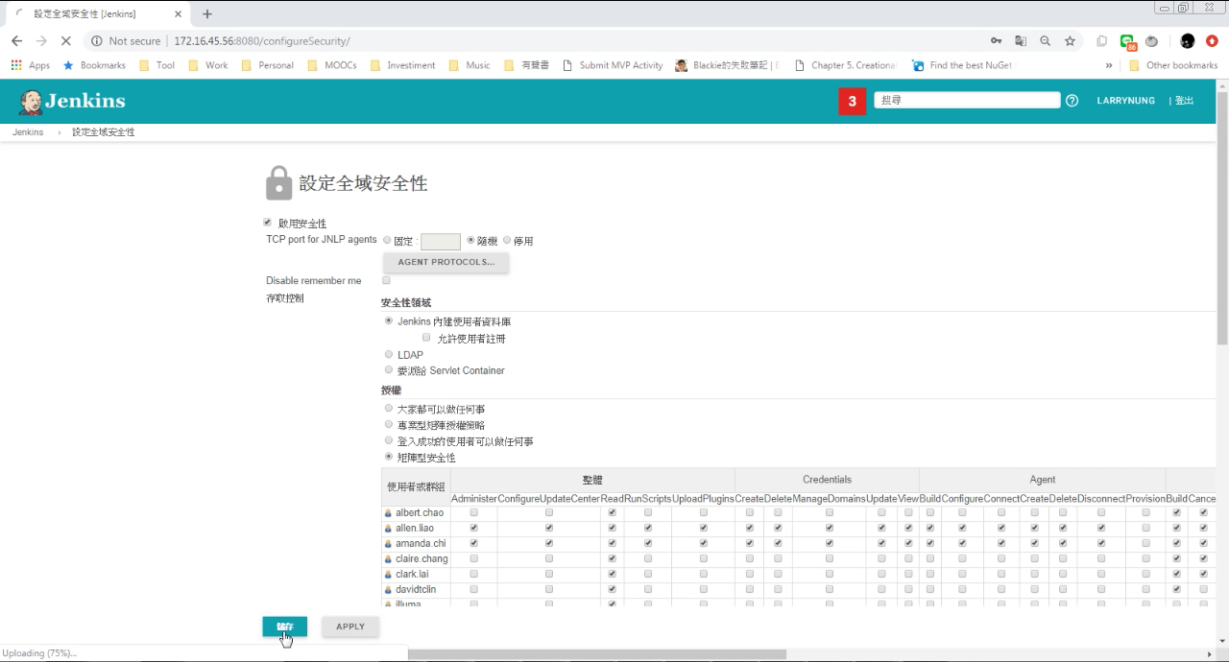Open the Music bookmarks folder
Image resolution: width=1229 pixels, height=662 pixels.
tap(469, 65)
